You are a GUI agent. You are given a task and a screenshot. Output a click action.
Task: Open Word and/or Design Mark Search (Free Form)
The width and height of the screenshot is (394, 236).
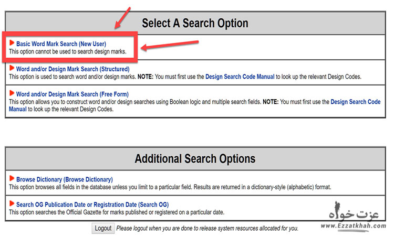point(72,94)
